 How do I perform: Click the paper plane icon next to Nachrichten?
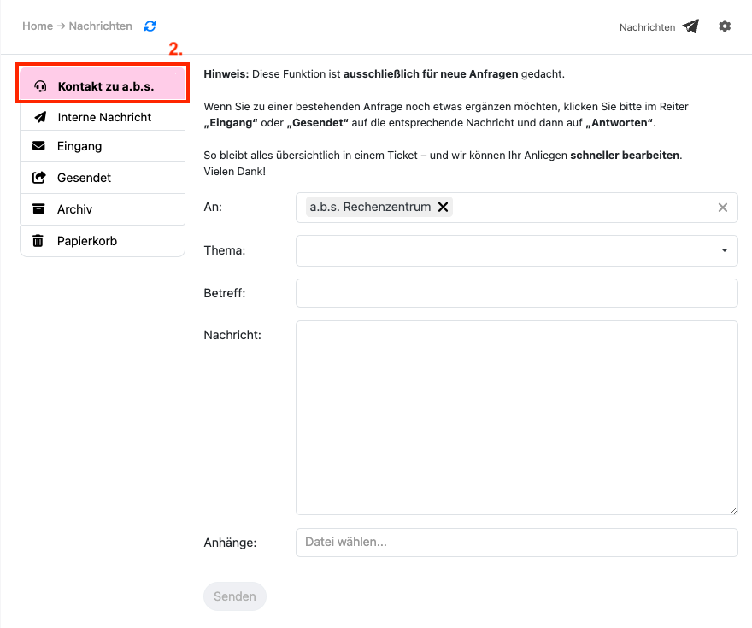[690, 26]
